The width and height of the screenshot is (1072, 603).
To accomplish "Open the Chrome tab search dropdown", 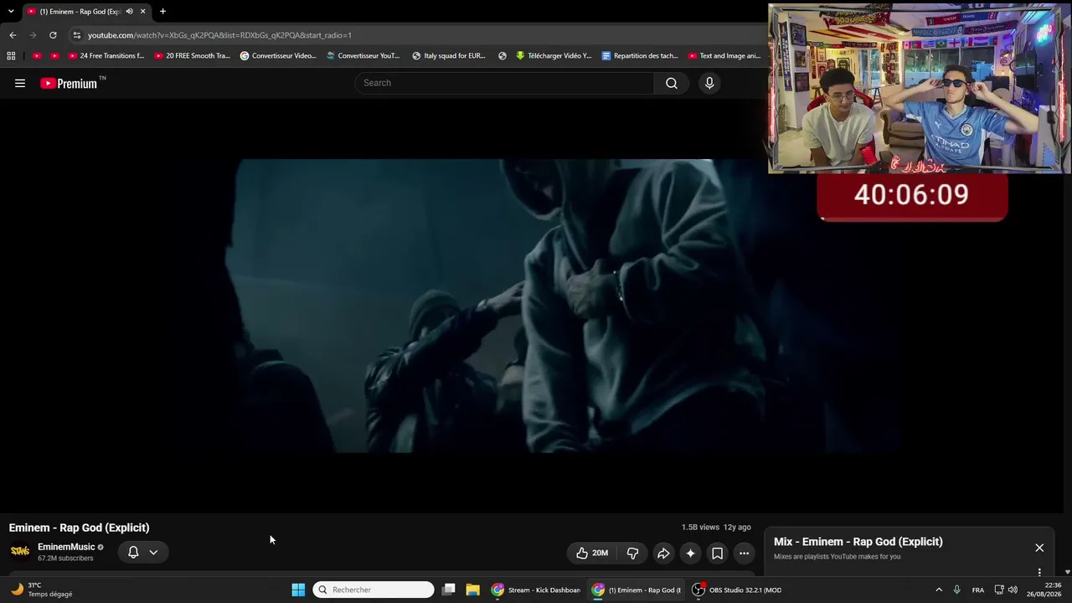I will [x=11, y=12].
